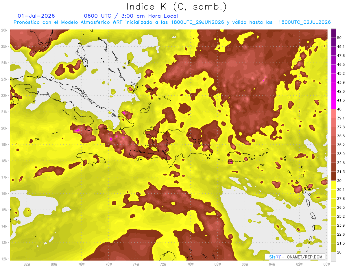Click the colorbar value 31.3

click(x=341, y=172)
